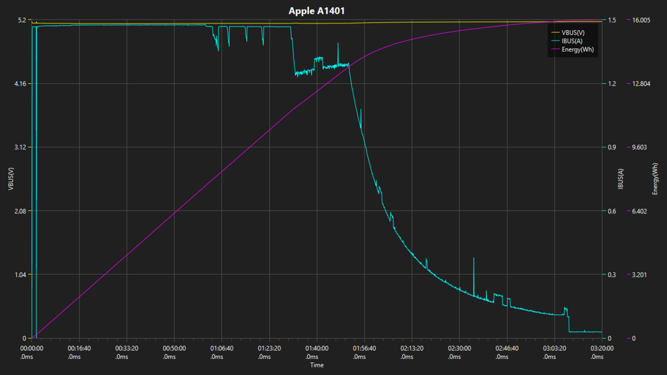The width and height of the screenshot is (667, 375).
Task: Click the 9.603 value on Energy axis
Action: 639,147
